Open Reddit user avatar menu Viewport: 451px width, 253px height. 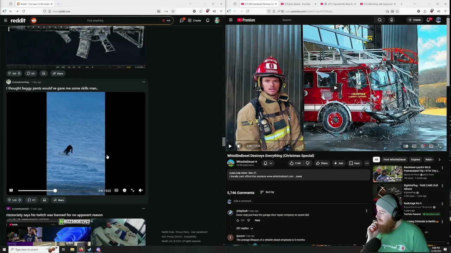[217, 20]
